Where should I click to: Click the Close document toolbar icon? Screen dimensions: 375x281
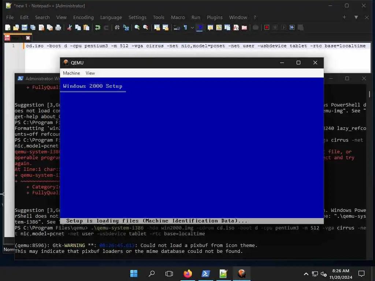pos(41,27)
